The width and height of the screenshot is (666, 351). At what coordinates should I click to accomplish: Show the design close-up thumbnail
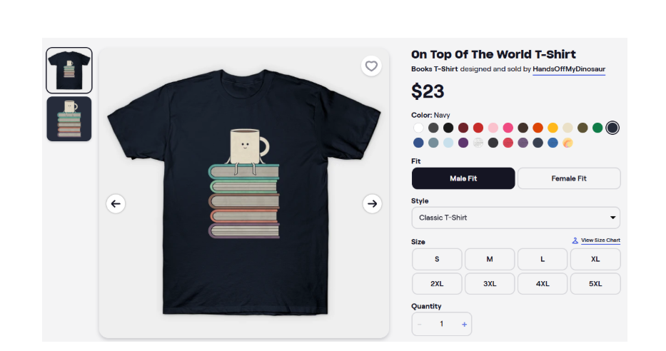(69, 118)
